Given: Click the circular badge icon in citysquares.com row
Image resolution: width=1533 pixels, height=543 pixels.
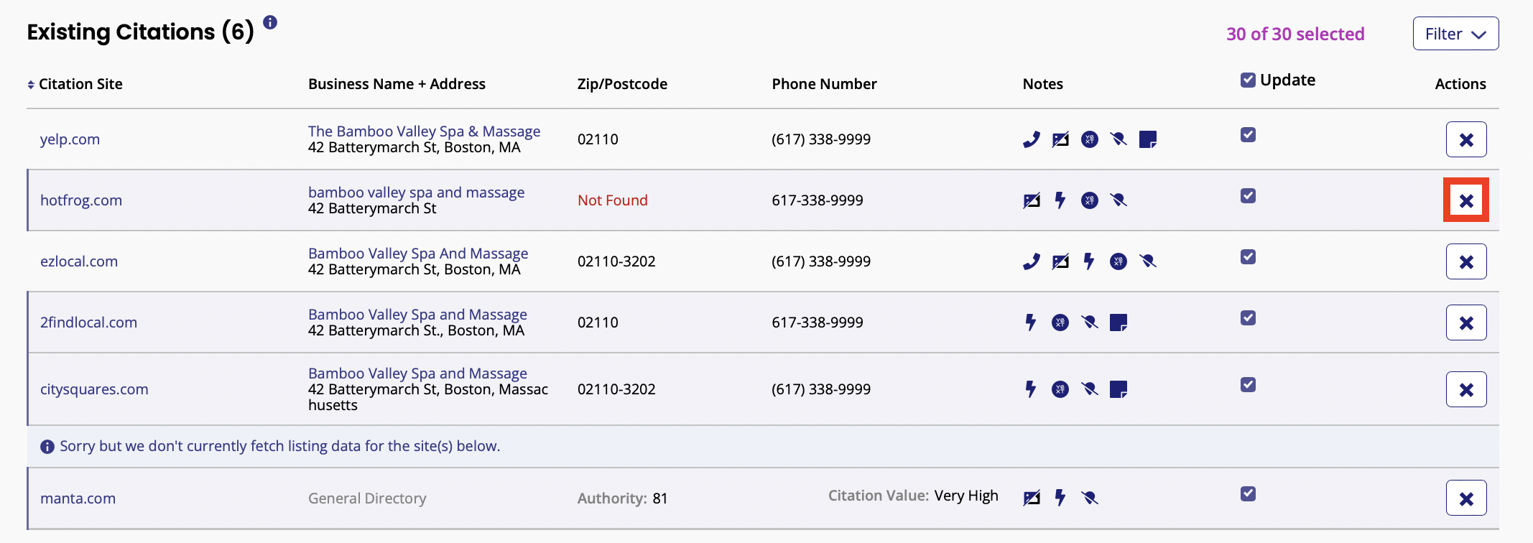Looking at the screenshot, I should 1060,389.
